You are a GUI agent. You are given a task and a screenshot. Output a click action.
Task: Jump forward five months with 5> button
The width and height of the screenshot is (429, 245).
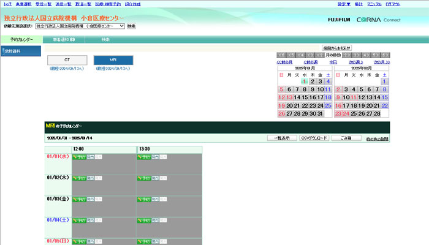(376, 55)
